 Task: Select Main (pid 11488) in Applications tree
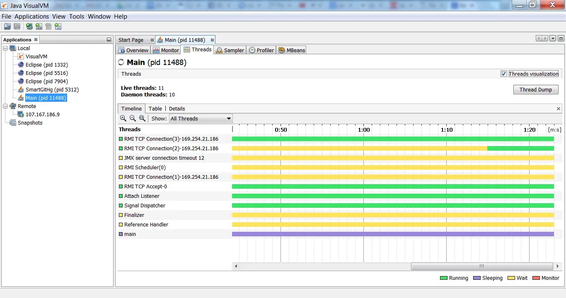click(46, 98)
